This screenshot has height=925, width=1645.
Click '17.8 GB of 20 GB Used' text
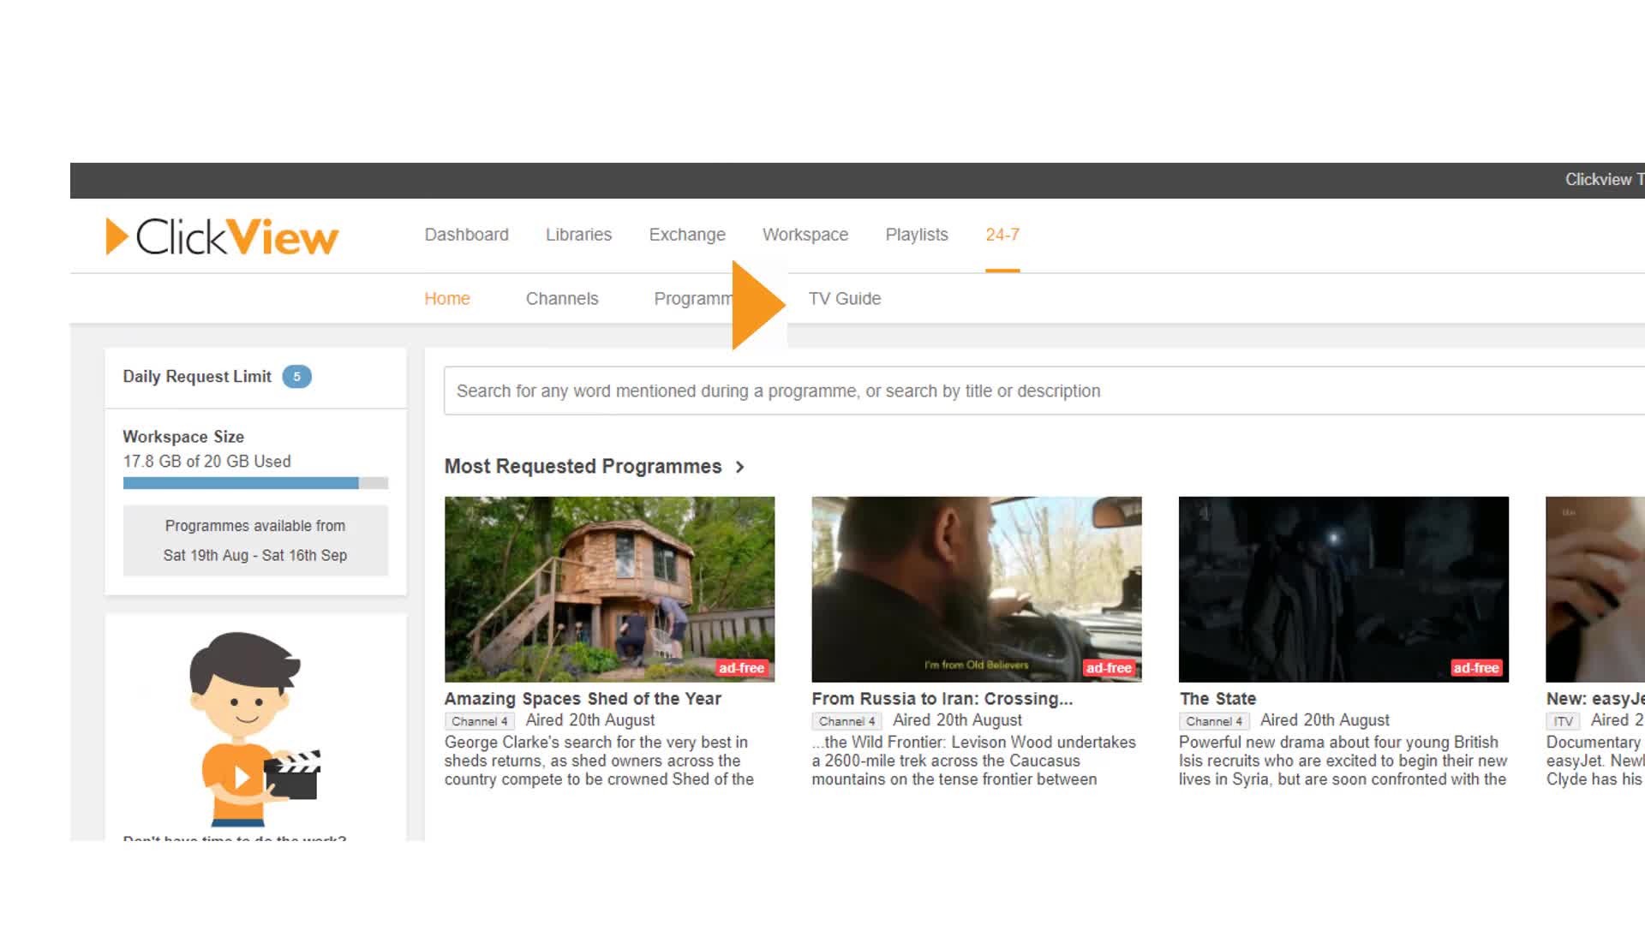coord(206,462)
